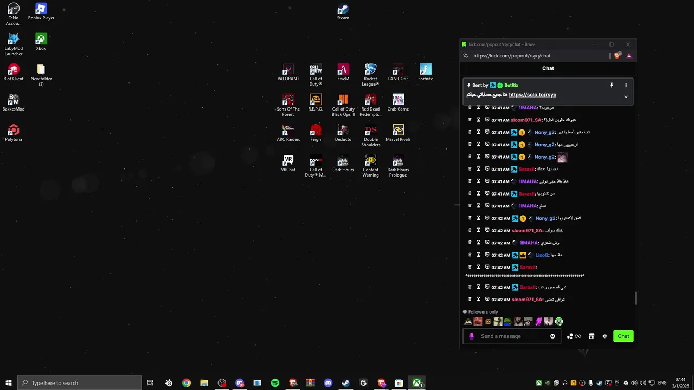This screenshot has width=694, height=390.
Task: Open Spotify from the taskbar
Action: pyautogui.click(x=275, y=383)
